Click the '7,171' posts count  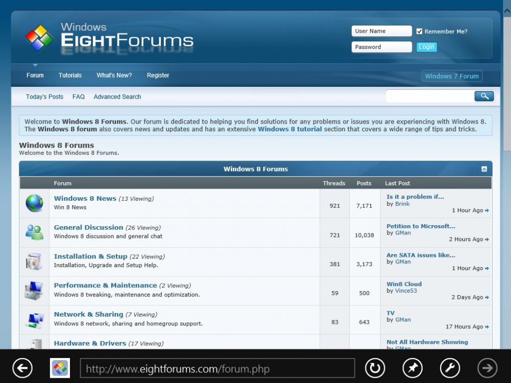coord(364,206)
